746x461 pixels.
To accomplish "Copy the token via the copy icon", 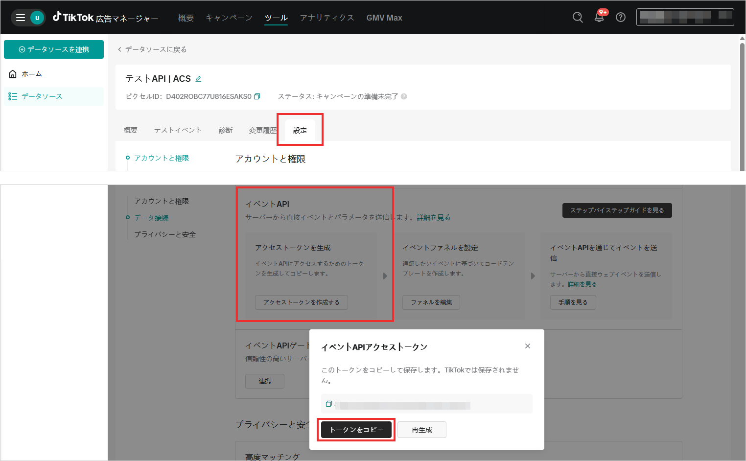I will (x=328, y=403).
